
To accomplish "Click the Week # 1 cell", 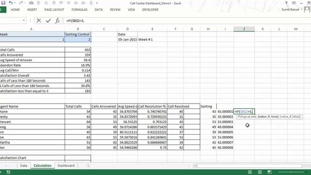I will click(x=152, y=39).
